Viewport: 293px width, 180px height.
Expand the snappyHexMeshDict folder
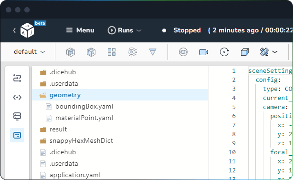click(120, 140)
